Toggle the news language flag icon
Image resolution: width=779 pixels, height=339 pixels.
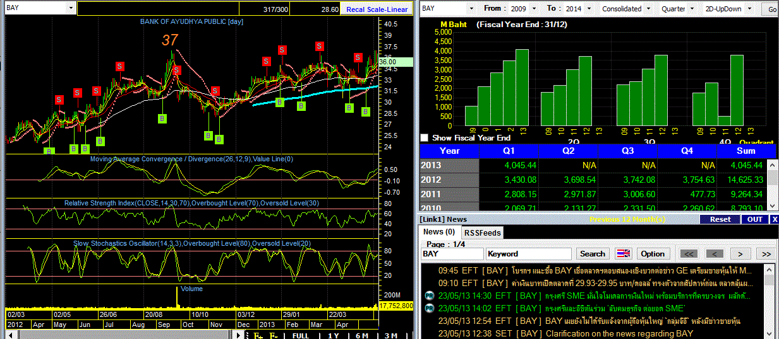click(x=624, y=254)
